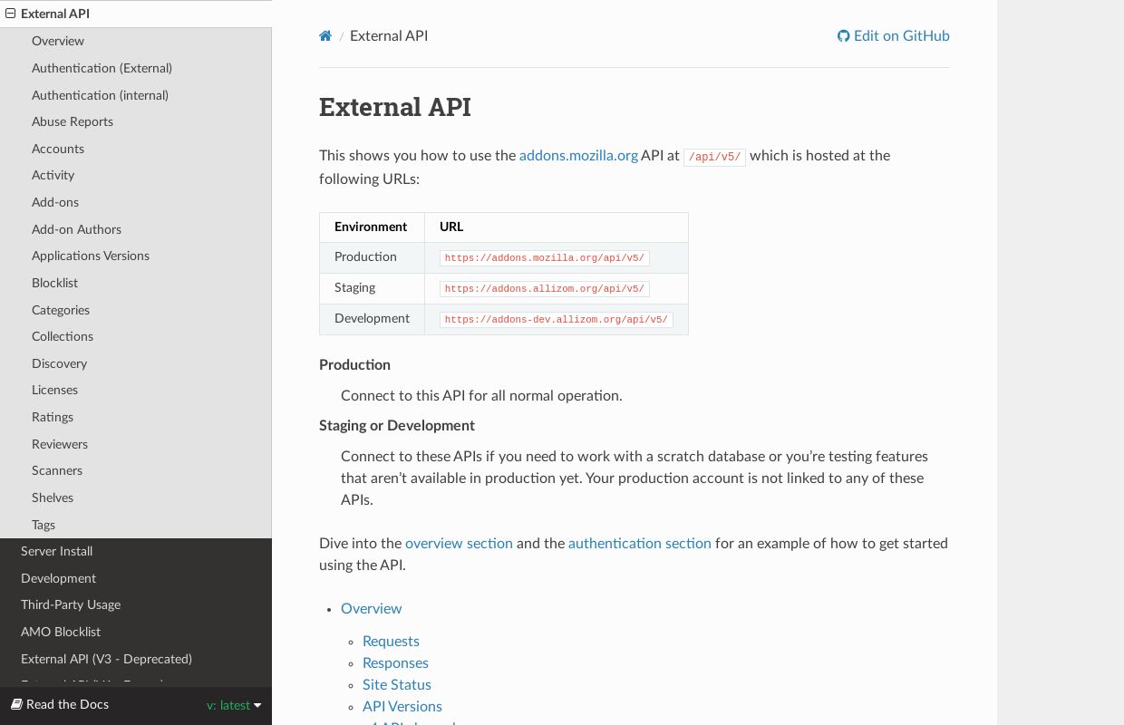The width and height of the screenshot is (1124, 725).
Task: Collapse the External API sidebar section
Action: point(11,14)
